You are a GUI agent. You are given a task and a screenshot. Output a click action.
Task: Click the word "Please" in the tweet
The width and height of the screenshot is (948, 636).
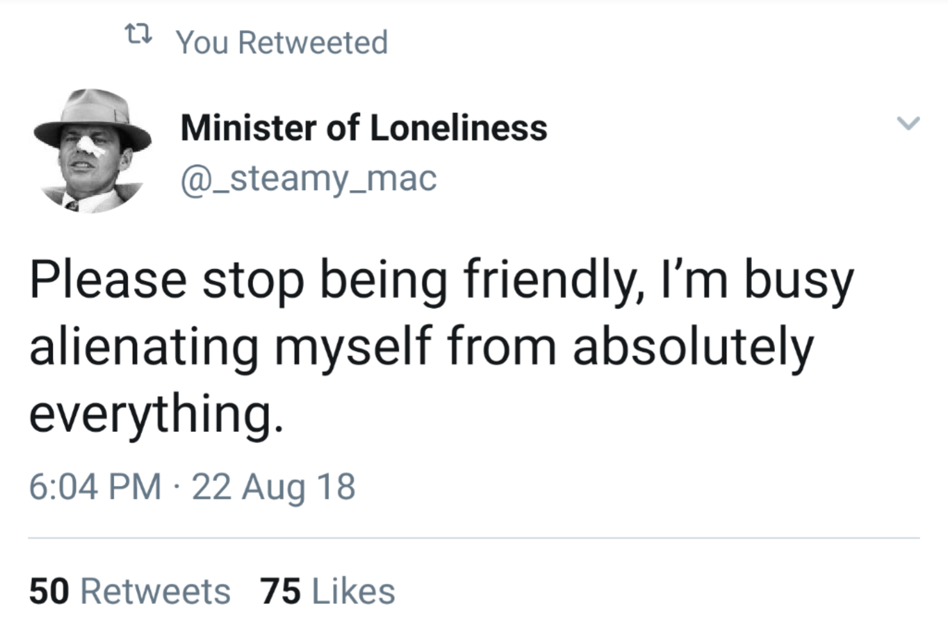108,281
